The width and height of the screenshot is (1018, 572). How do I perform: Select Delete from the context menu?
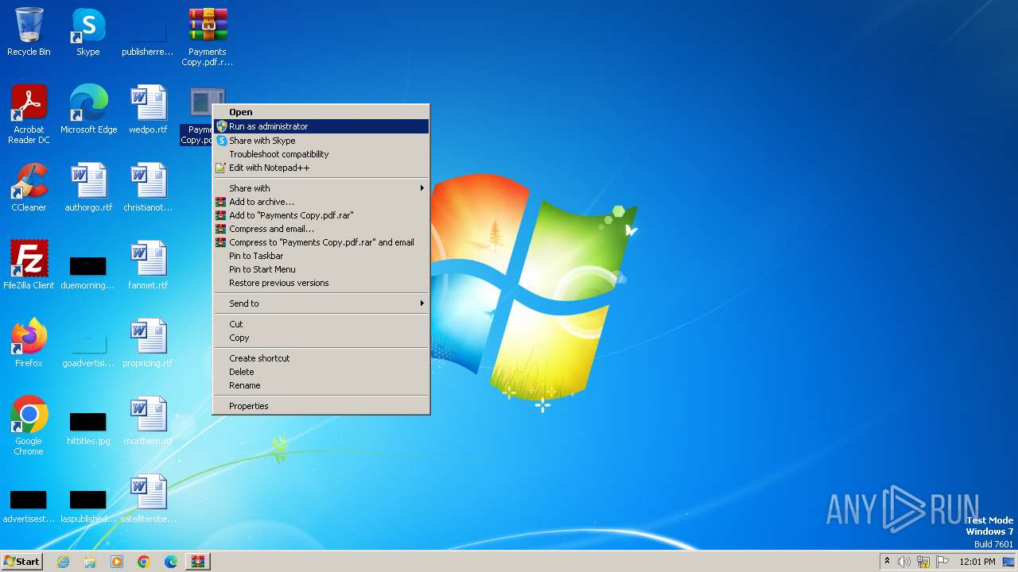[x=321, y=372]
